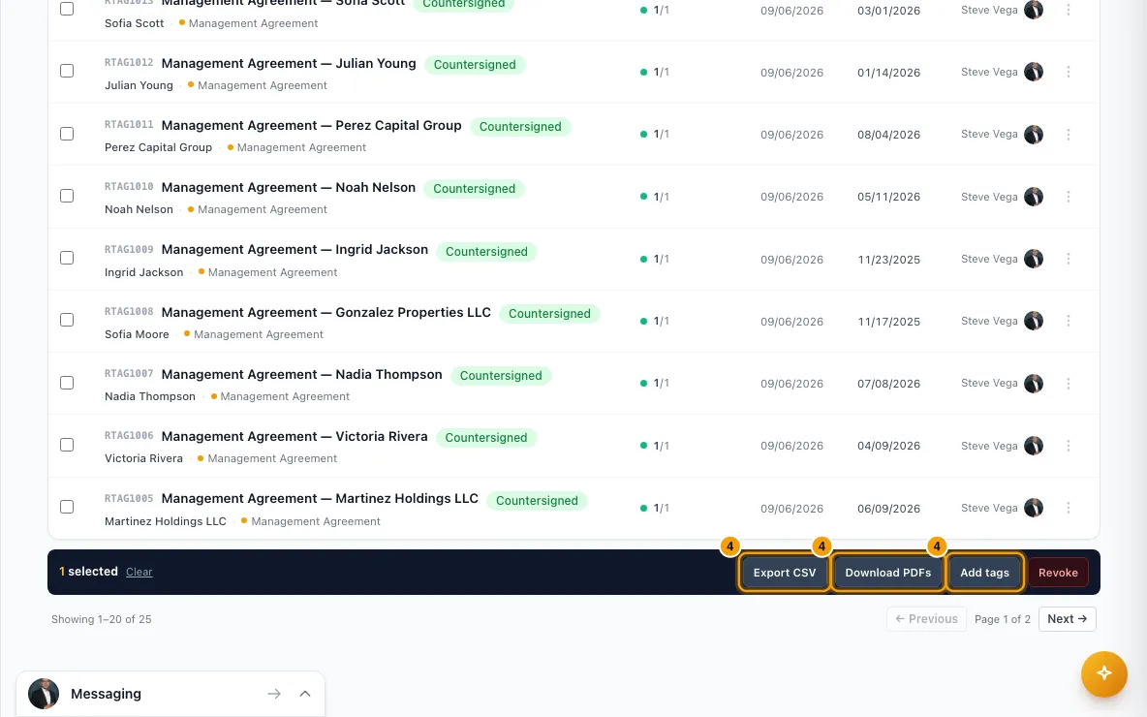Click Steve Vega avatar in Gonzalez Properties row
1147x717 pixels.
1034,321
